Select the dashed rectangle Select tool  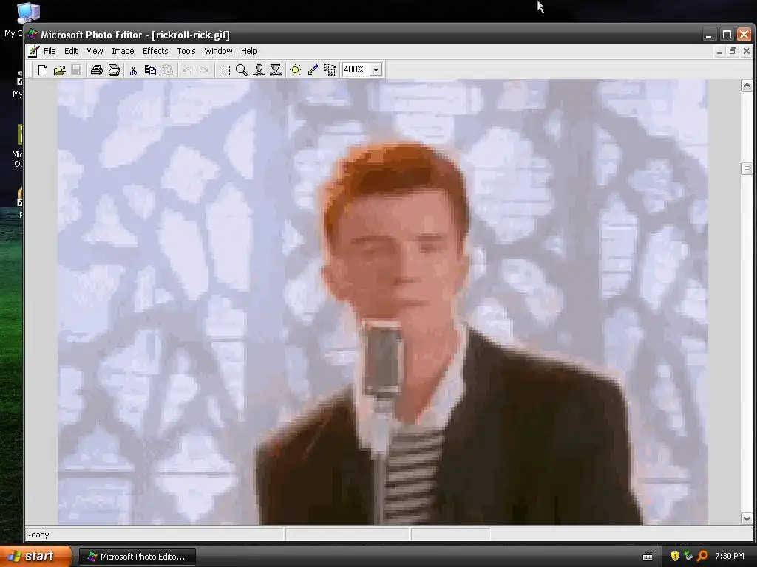[x=225, y=70]
